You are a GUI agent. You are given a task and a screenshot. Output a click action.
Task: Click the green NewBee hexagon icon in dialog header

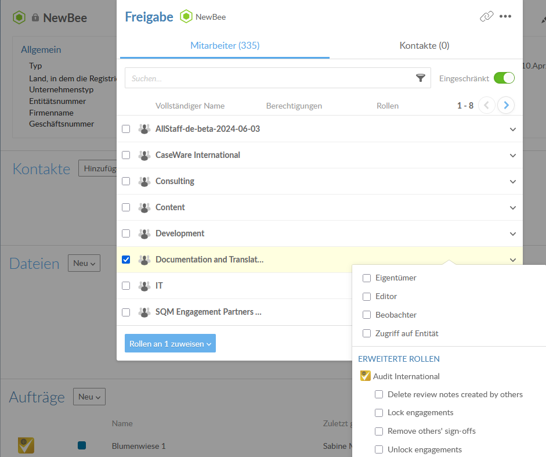point(186,17)
